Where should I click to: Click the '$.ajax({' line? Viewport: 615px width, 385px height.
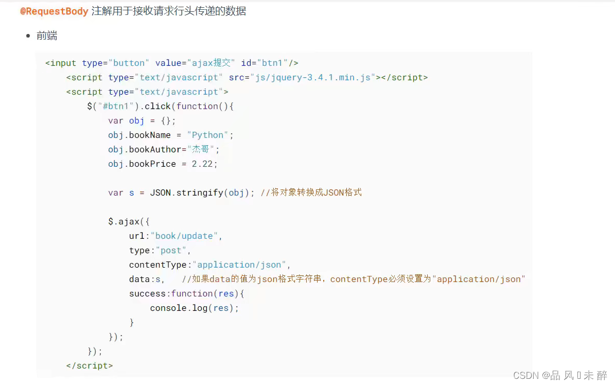tap(129, 222)
